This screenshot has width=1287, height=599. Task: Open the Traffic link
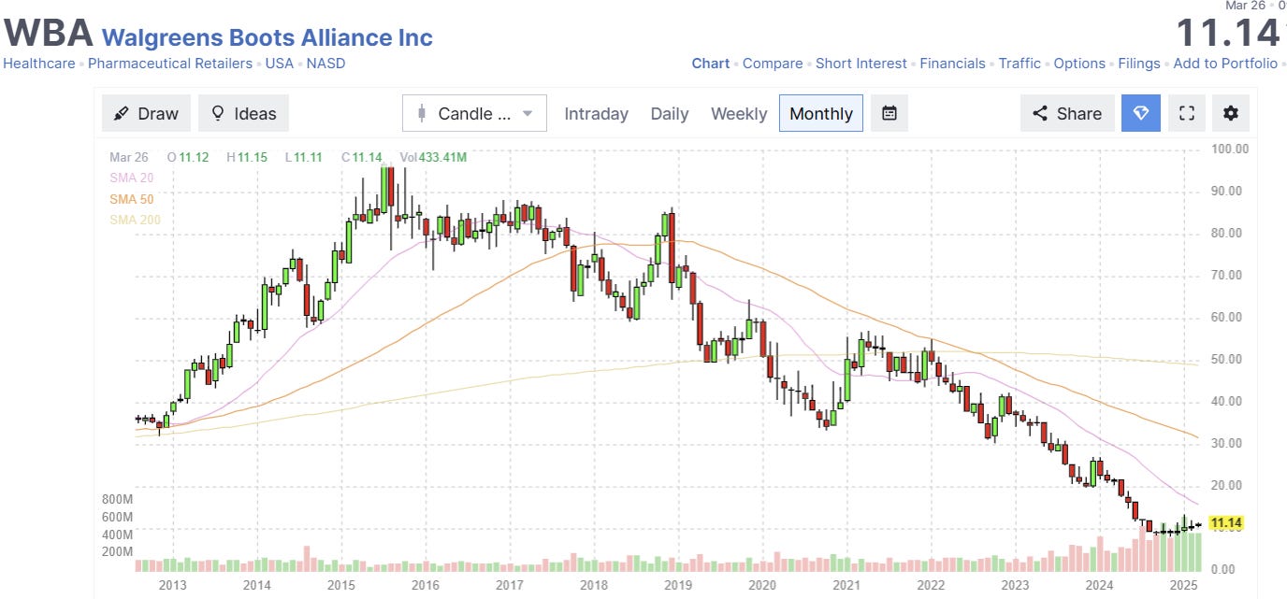coord(1019,64)
